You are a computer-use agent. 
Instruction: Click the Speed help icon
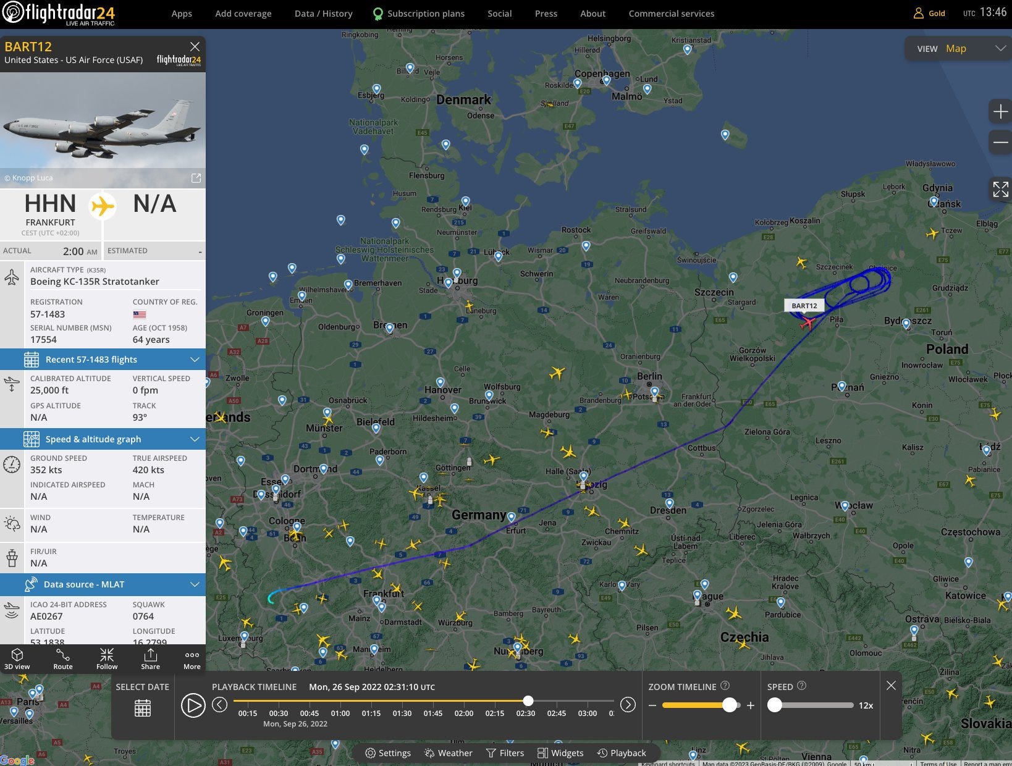point(802,686)
